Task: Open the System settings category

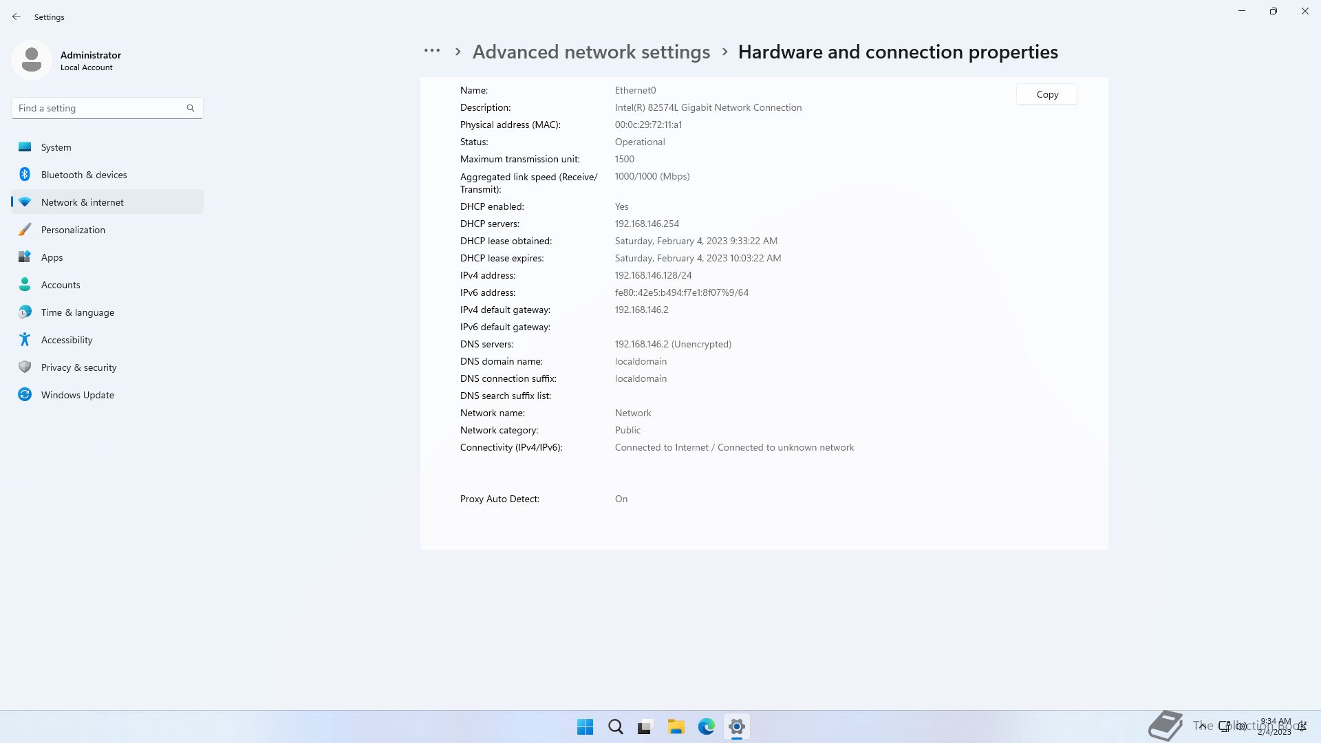Action: point(56,147)
